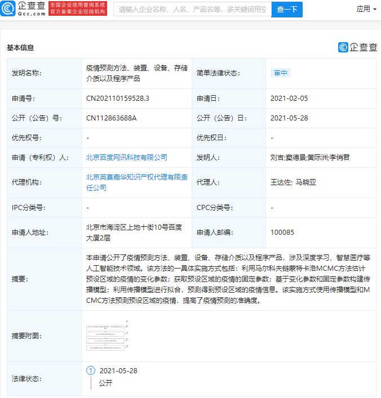Click the 审中 legal status tag
Screen dimensions: 381x398
281,73
